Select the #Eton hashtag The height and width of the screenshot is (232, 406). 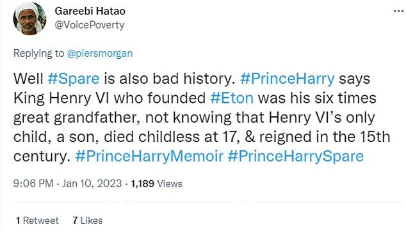pyautogui.click(x=232, y=98)
